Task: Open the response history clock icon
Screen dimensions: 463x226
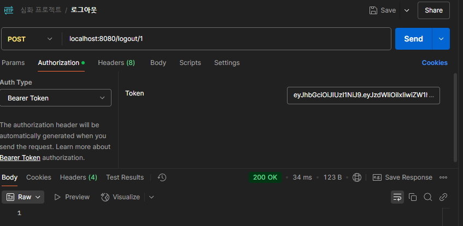Action: 162,177
